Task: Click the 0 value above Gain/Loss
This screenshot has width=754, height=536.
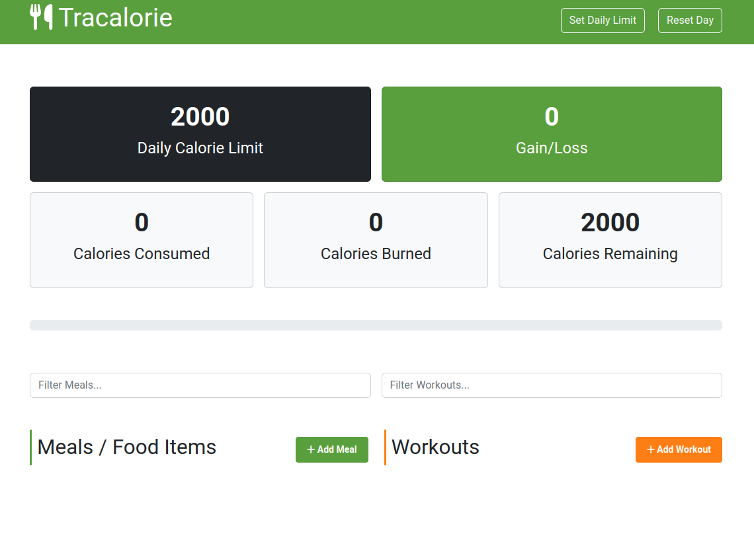Action: click(x=552, y=117)
